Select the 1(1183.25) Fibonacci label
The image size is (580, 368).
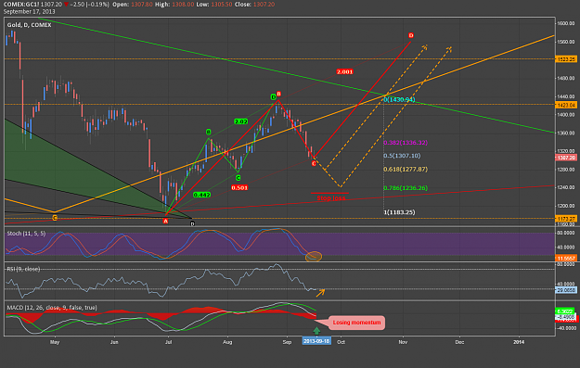(x=399, y=212)
